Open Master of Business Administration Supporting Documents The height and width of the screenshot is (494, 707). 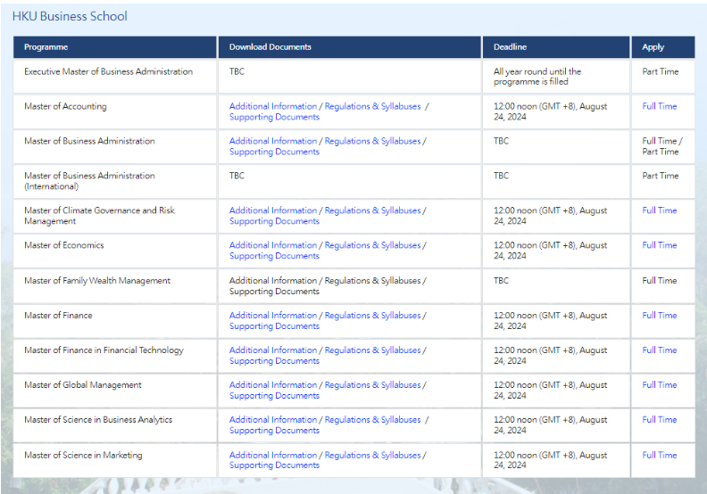pyautogui.click(x=274, y=152)
